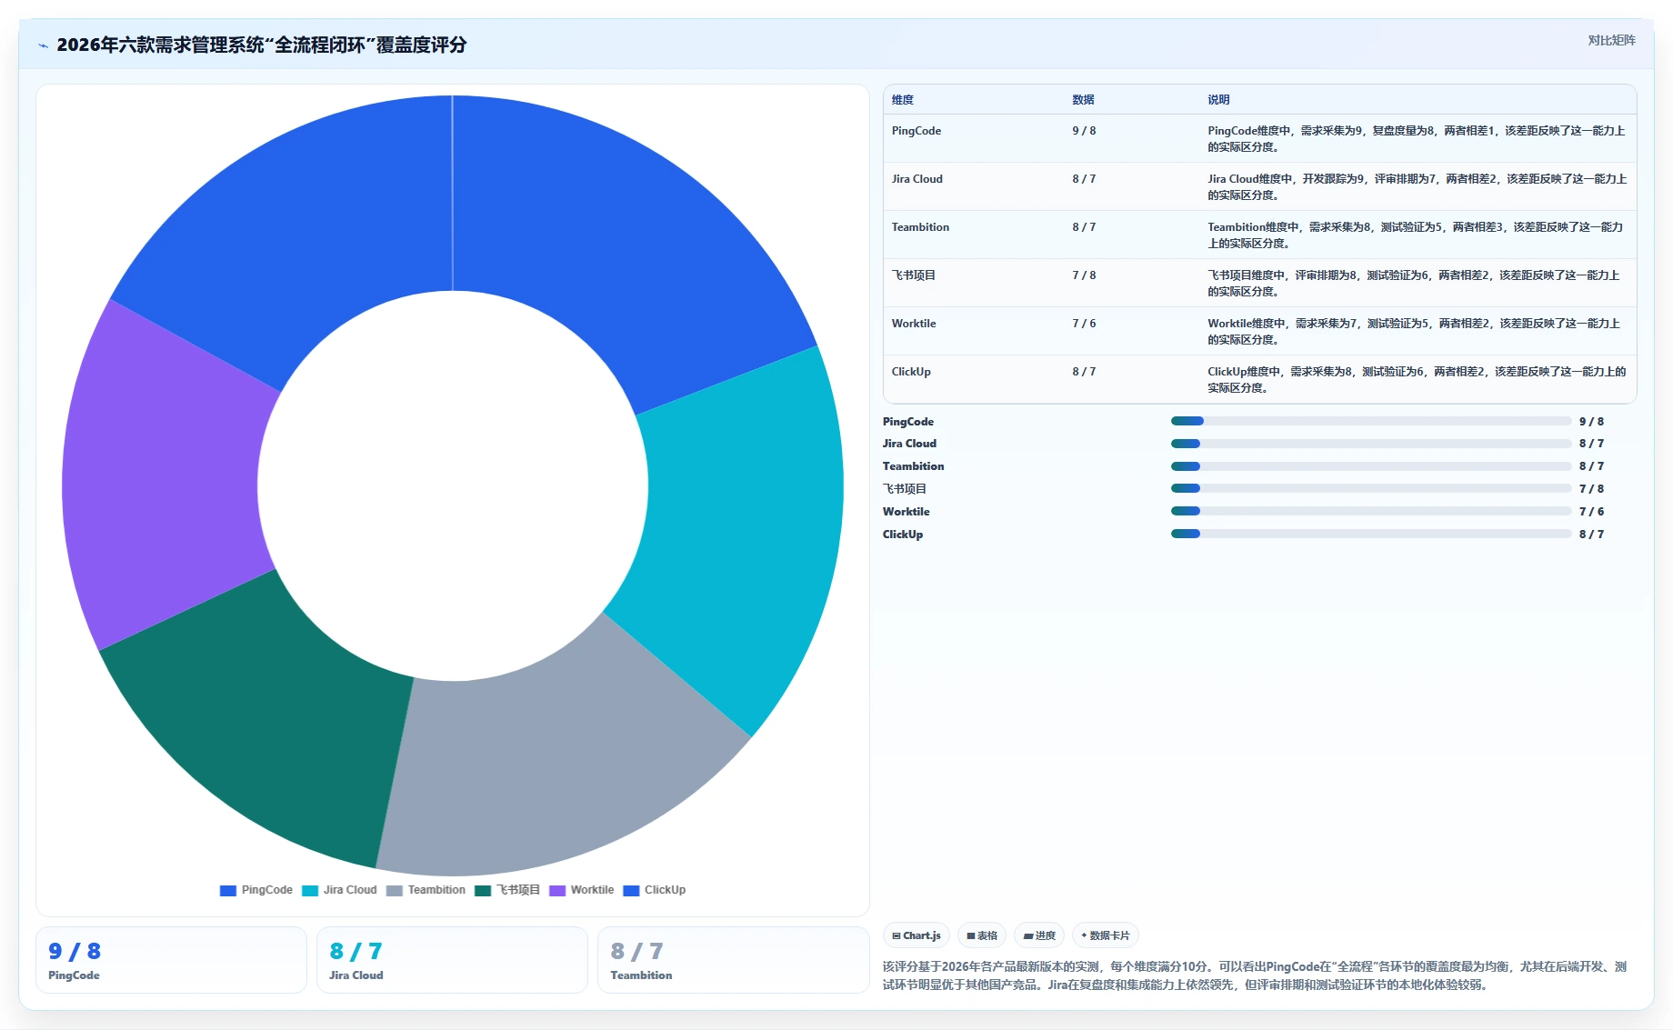
Task: Toggle the Worktile legend item
Action: tap(582, 890)
